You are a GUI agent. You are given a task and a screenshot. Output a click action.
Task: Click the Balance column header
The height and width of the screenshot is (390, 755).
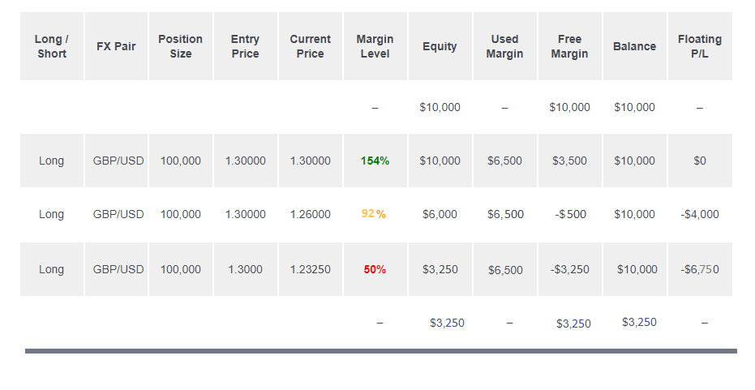tap(634, 46)
